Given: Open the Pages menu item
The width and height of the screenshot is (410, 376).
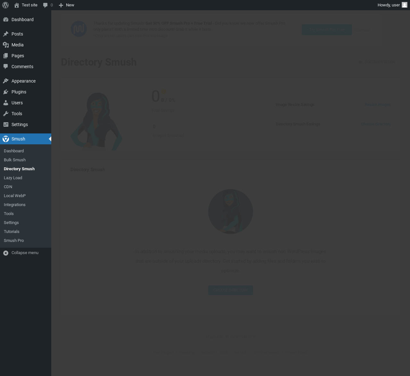Looking at the screenshot, I should pos(26,56).
